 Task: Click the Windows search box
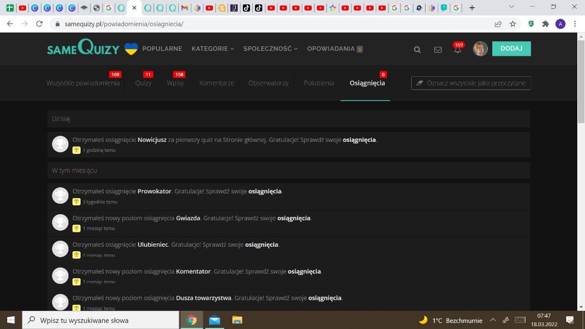point(101,320)
